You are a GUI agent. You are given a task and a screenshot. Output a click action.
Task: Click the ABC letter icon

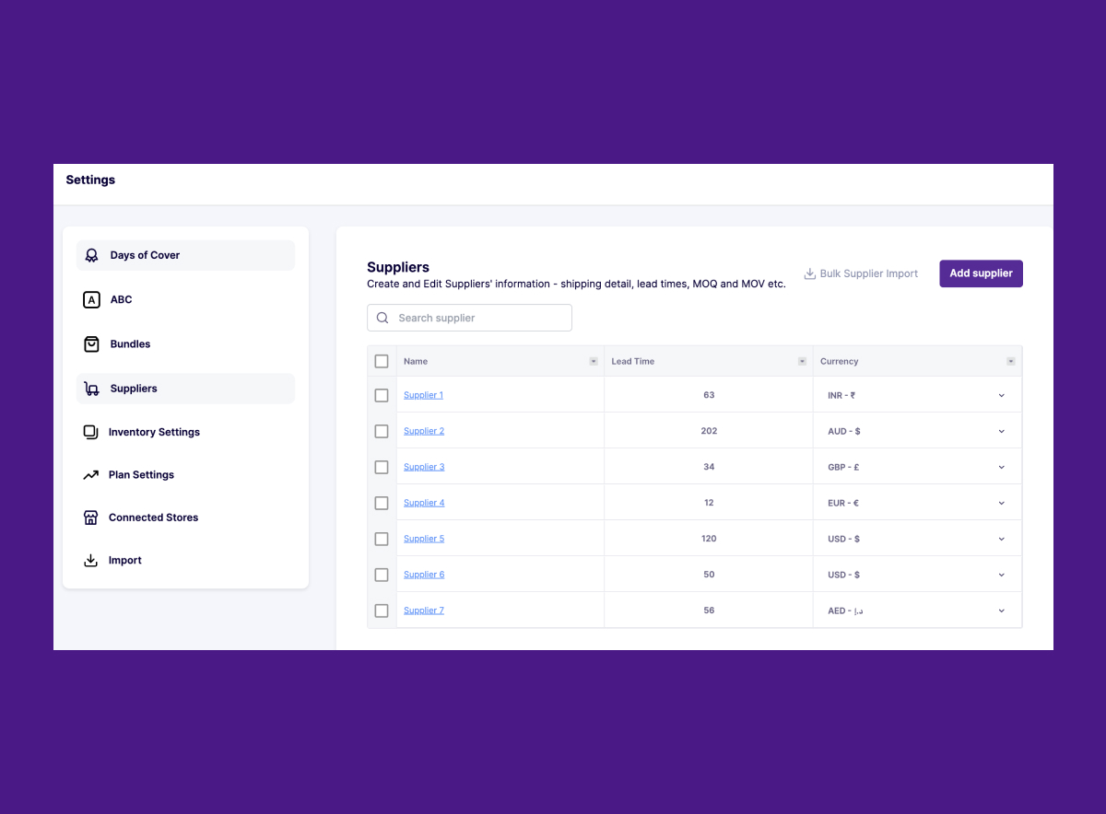(x=91, y=299)
